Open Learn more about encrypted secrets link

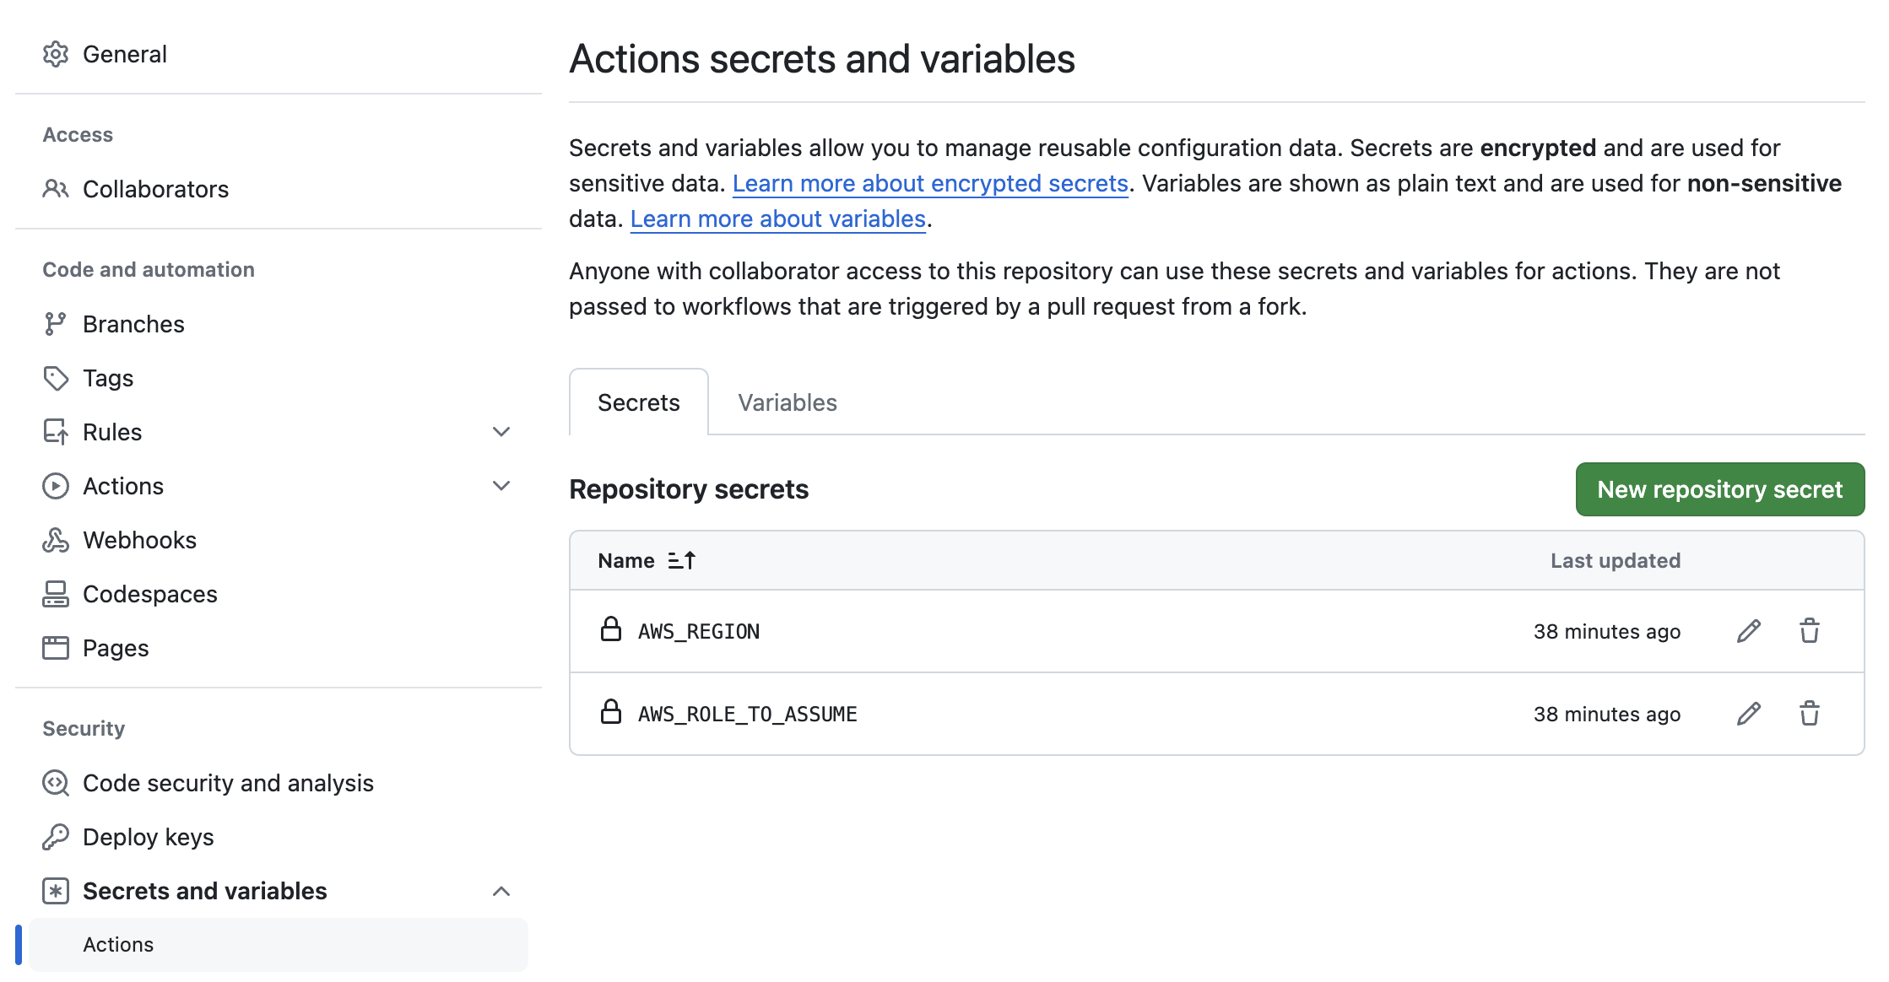tap(930, 183)
